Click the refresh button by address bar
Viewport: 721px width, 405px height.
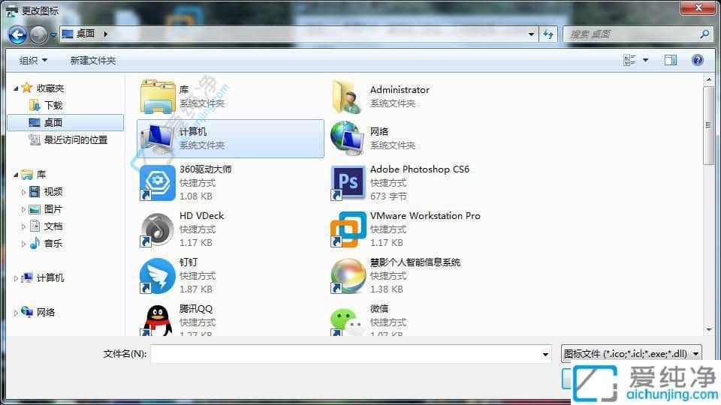548,34
